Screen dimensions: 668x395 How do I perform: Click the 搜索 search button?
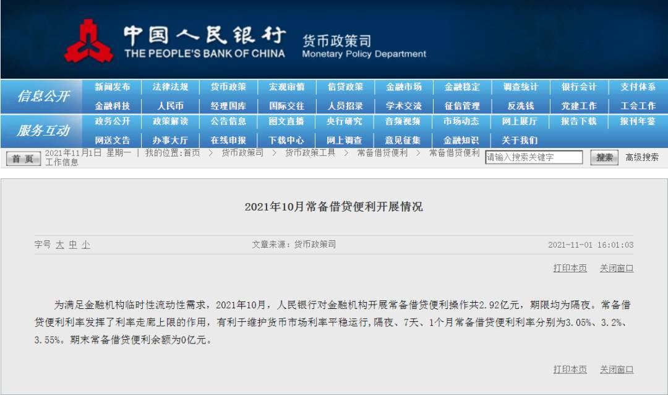604,157
